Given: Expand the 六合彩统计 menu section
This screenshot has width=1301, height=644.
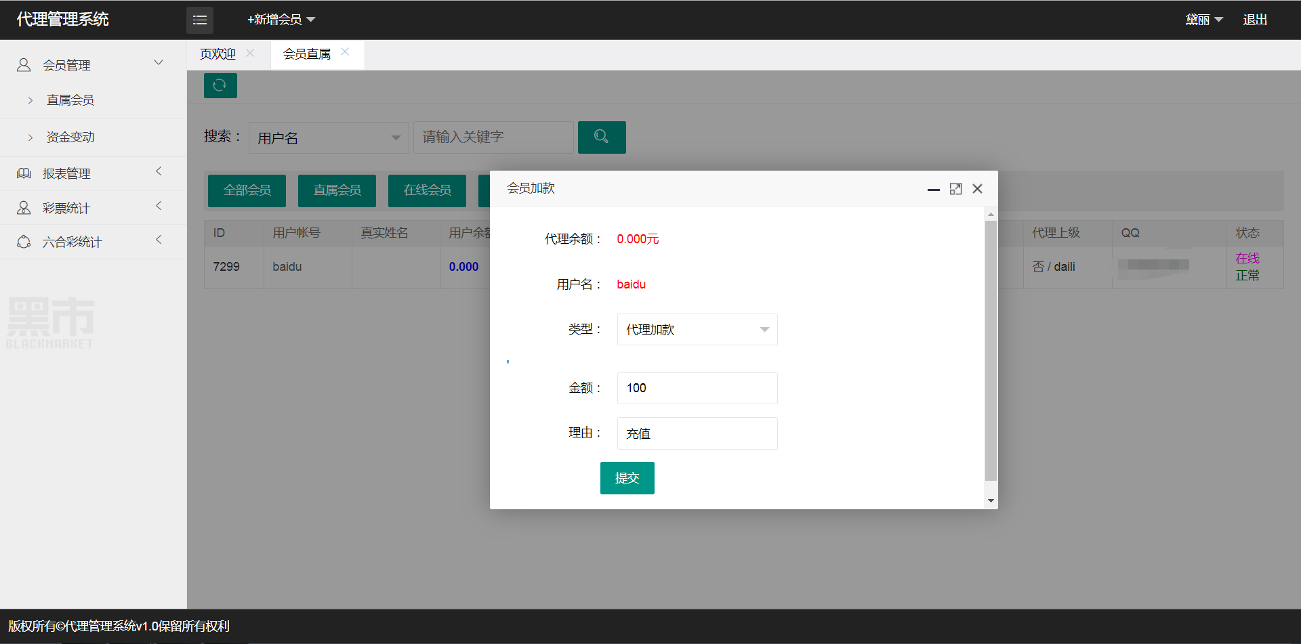Looking at the screenshot, I should pyautogui.click(x=159, y=239).
